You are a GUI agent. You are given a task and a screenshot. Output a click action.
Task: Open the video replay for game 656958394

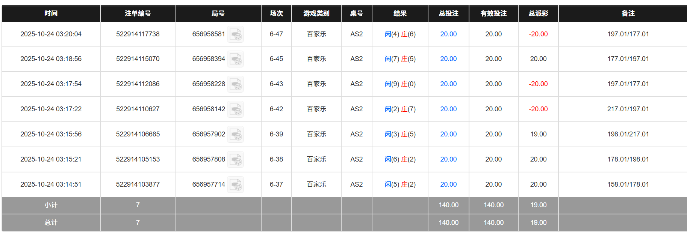click(236, 59)
